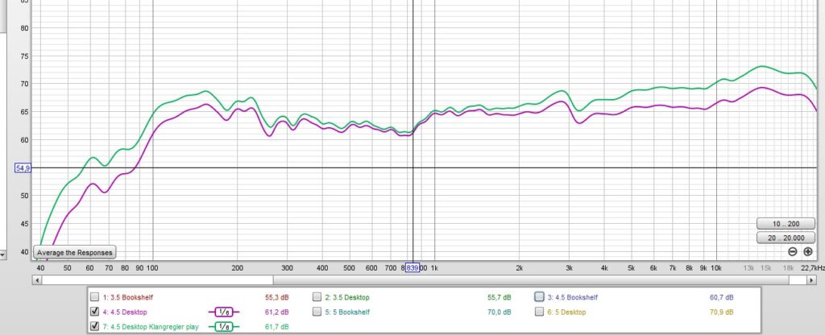Click the 55,3 dB value
The height and width of the screenshot is (335, 825).
coord(277,297)
